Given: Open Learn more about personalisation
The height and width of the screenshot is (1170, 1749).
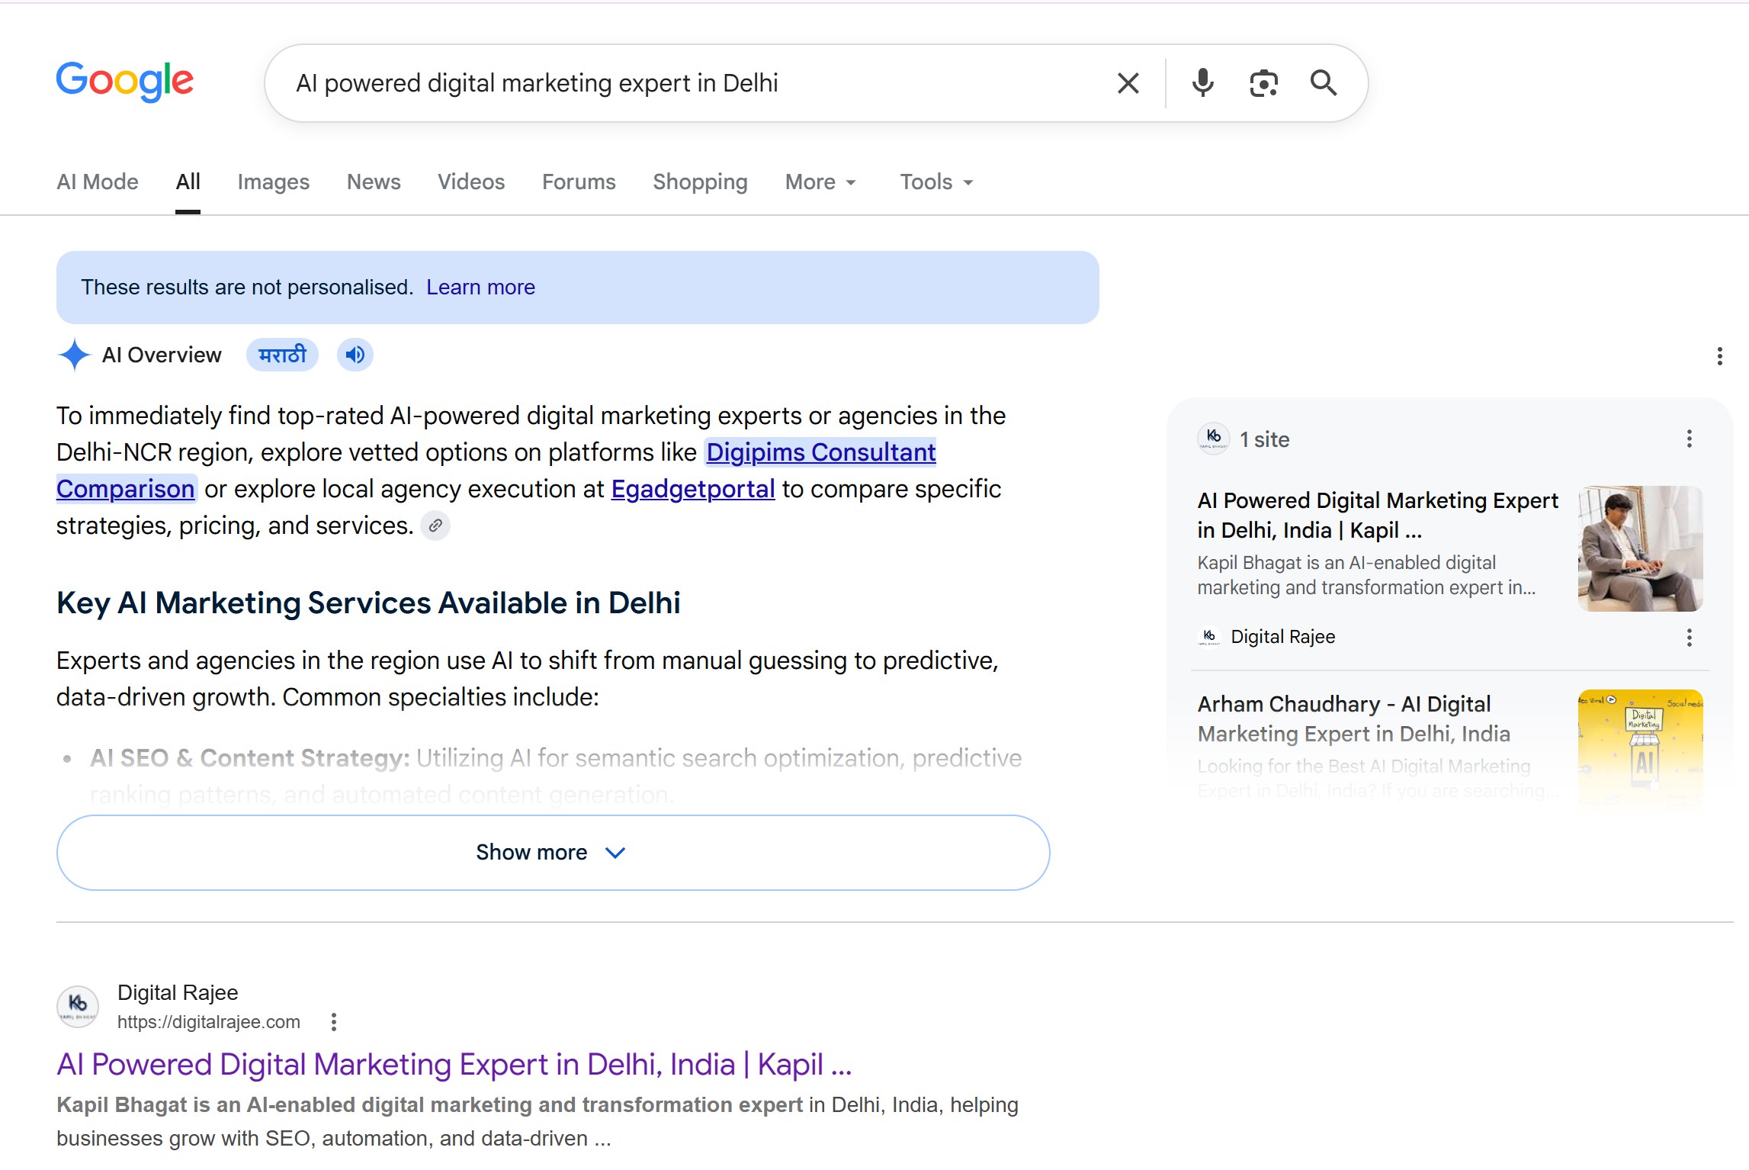Looking at the screenshot, I should (x=480, y=288).
